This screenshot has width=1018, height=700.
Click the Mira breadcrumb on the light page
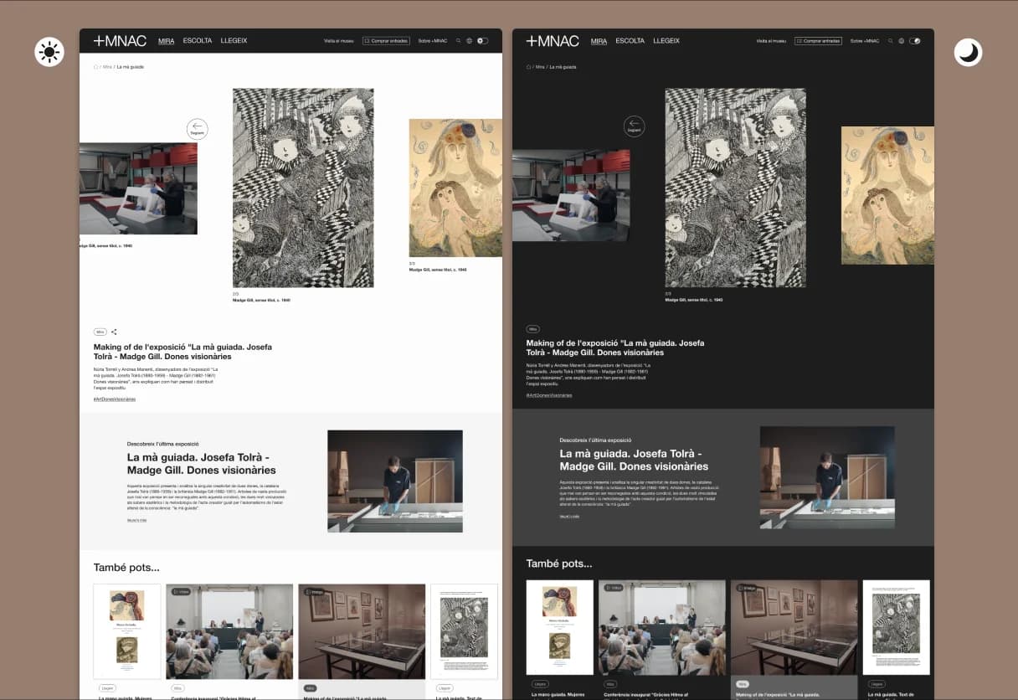pyautogui.click(x=107, y=67)
